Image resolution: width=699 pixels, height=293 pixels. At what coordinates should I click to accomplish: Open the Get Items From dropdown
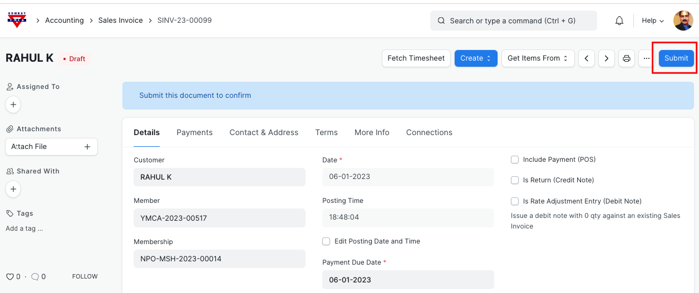[538, 58]
